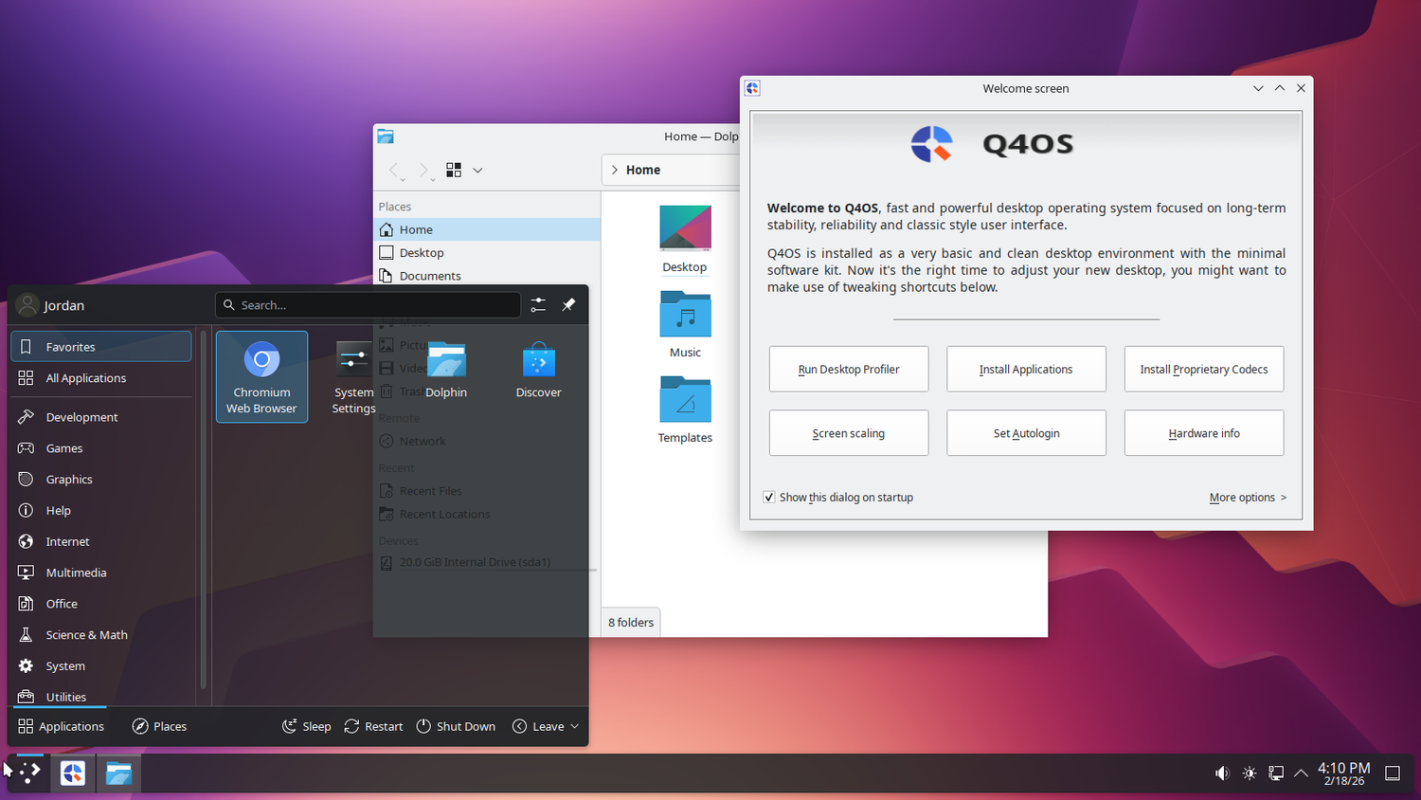Select the Templates folder in Dolphin
The width and height of the screenshot is (1421, 800).
point(685,409)
